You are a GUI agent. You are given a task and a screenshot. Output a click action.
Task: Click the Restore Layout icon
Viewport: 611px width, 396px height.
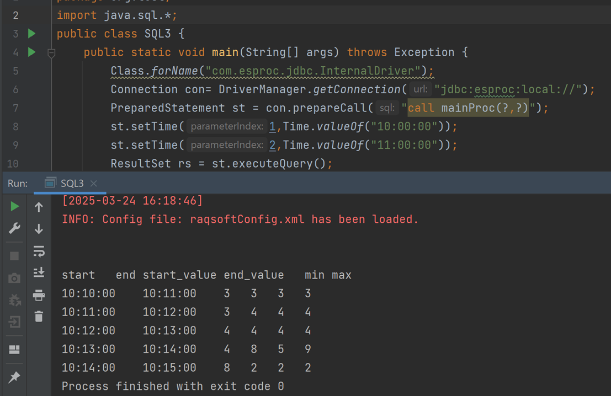15,350
